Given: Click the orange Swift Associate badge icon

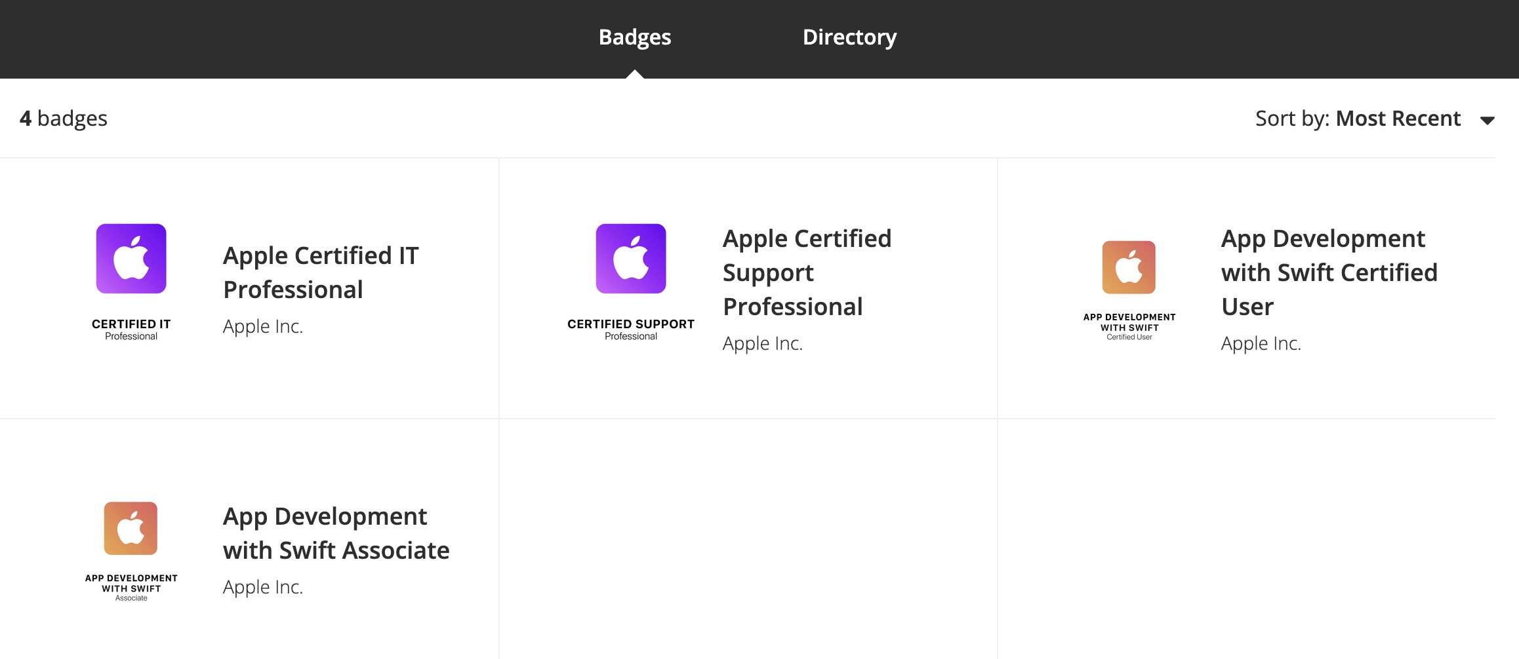Looking at the screenshot, I should pos(131,529).
